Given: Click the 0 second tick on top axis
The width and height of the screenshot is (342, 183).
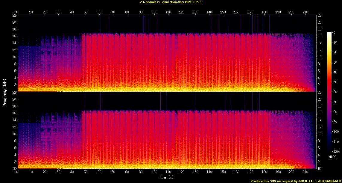Looking at the screenshot, I should [x=17, y=12].
